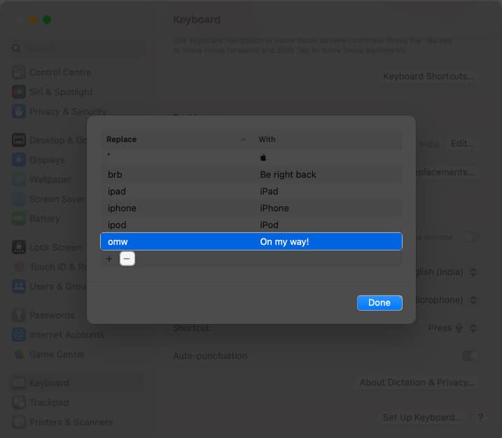Click the minus button to remove omw
Screen dimensions: 502x438
[x=127, y=258]
